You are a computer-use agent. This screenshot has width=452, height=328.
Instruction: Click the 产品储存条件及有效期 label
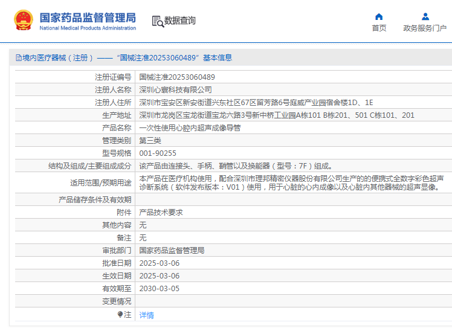point(95,199)
